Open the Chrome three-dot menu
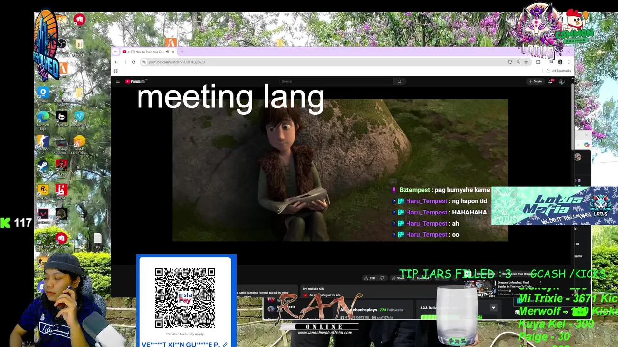 [x=569, y=62]
